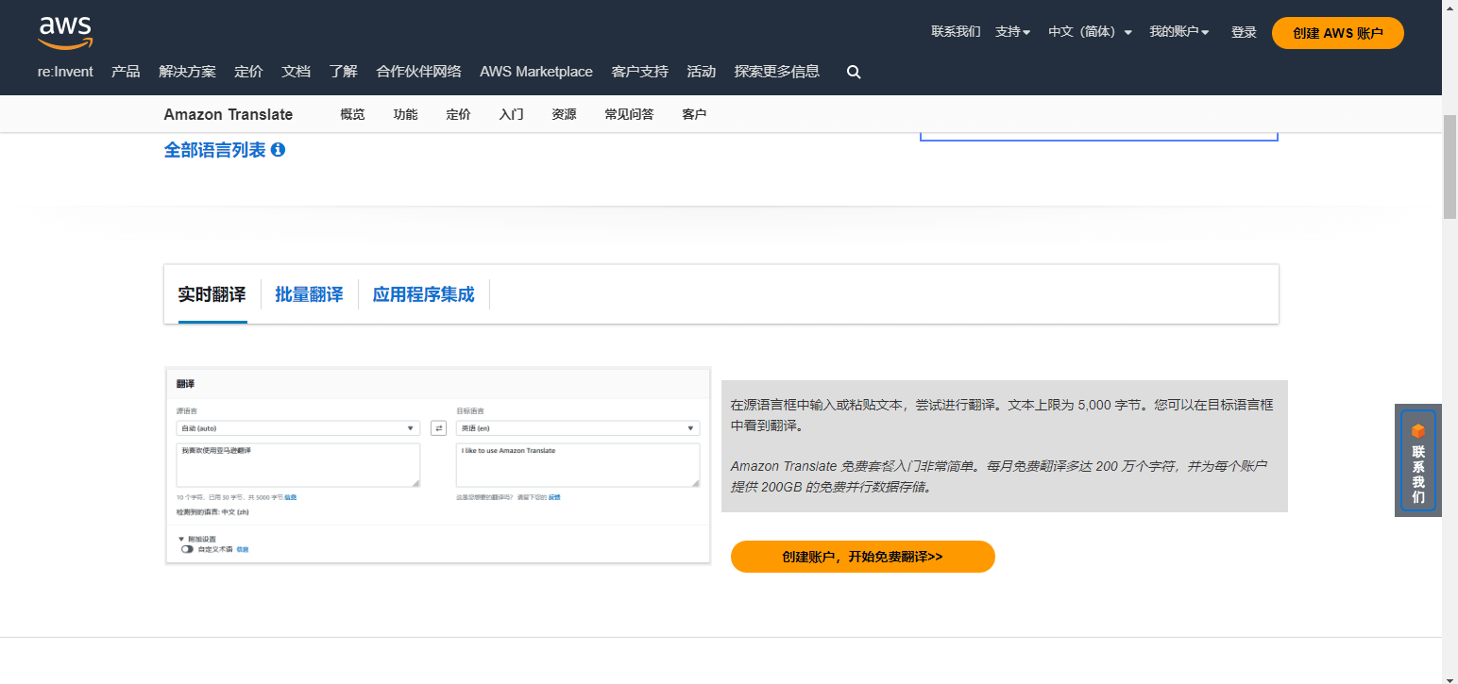Go to 功能 in Amazon Translate subnav
The width and height of the screenshot is (1458, 684).
click(405, 114)
